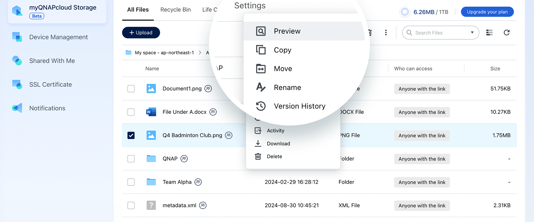Click the Team Alpha folder icon
This screenshot has width=534, height=222.
(x=151, y=182)
